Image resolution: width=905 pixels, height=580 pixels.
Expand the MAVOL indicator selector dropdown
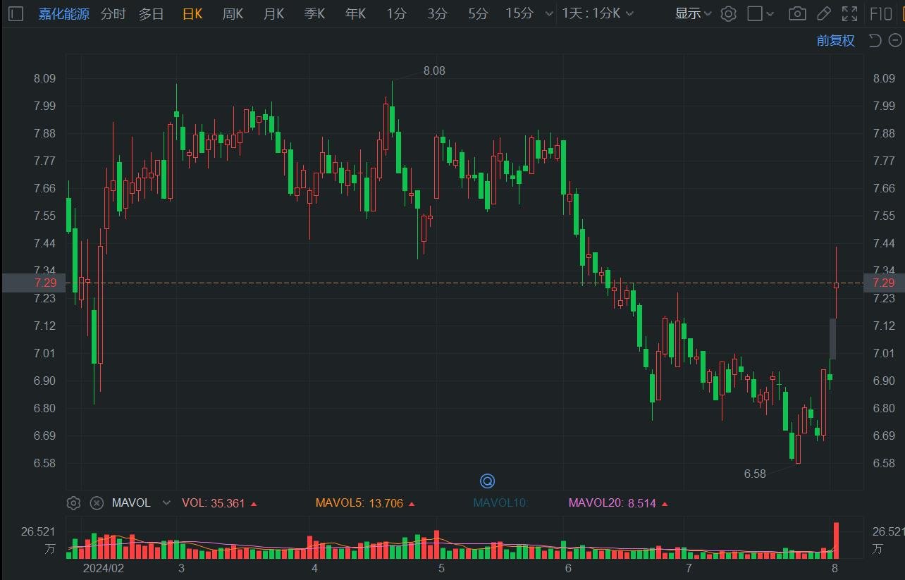point(166,502)
